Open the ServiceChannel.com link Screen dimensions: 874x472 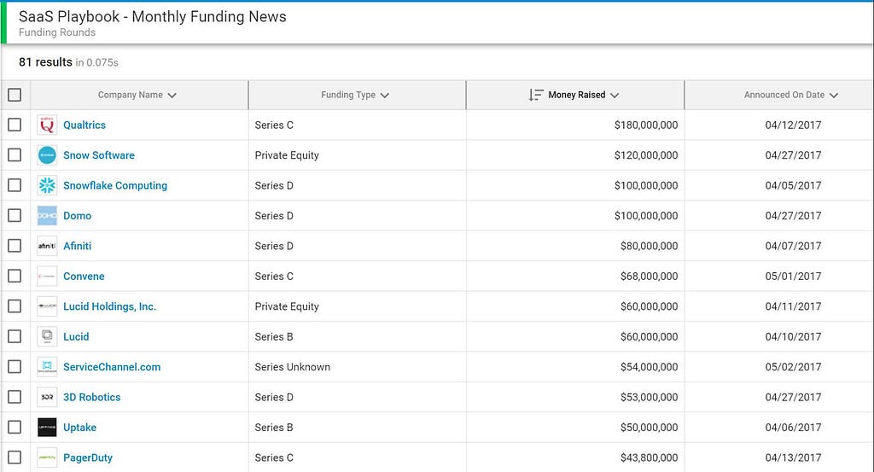[112, 367]
